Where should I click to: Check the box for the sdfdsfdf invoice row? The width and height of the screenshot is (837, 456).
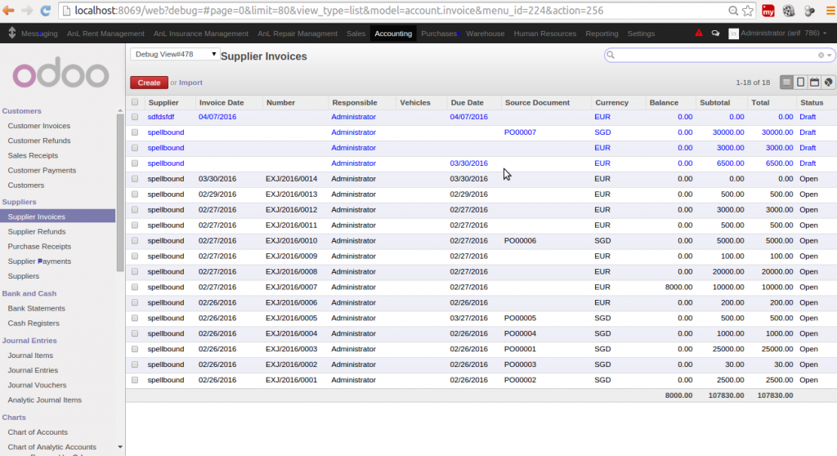point(135,117)
